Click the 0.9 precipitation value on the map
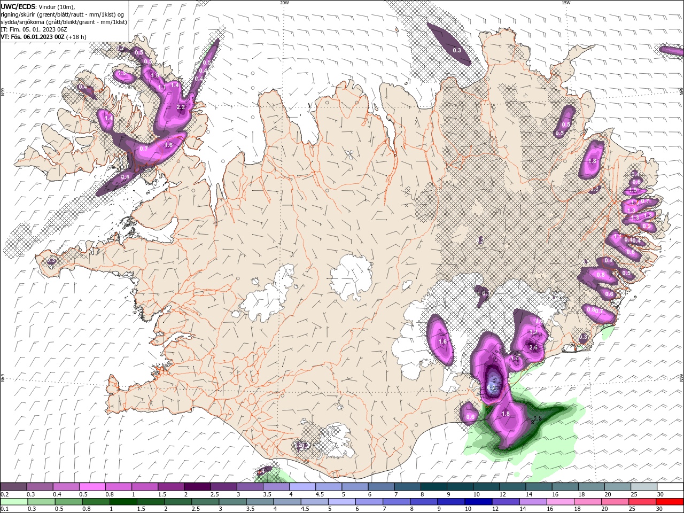 pyautogui.click(x=646, y=226)
